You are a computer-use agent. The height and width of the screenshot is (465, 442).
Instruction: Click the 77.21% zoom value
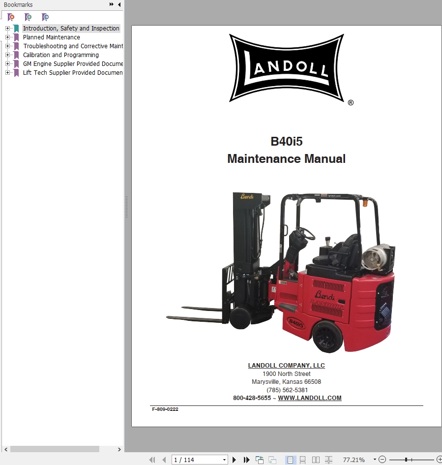point(354,460)
